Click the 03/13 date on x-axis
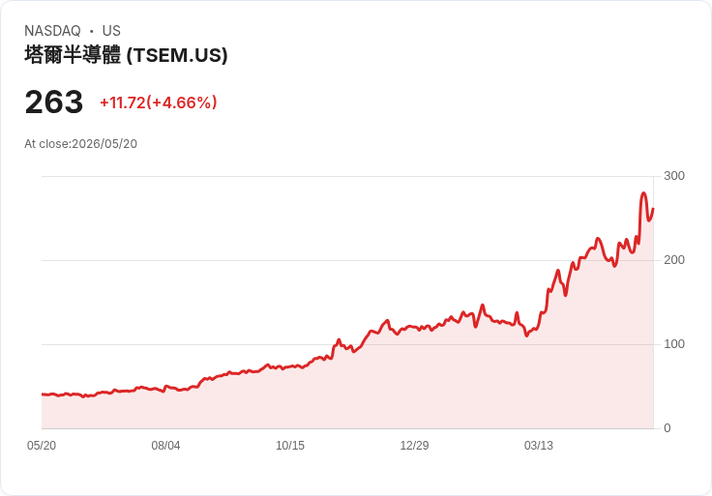Image resolution: width=712 pixels, height=496 pixels. click(x=539, y=445)
